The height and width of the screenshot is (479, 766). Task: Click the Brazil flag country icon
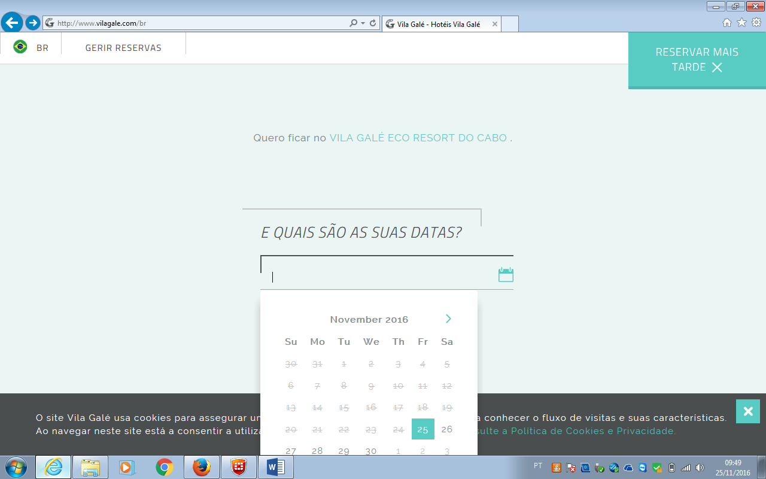20,47
